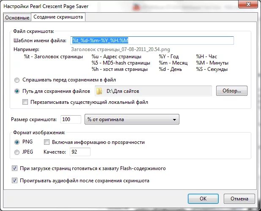Image resolution: width=261 pixels, height=211 pixels.
Task: Click the Формат изображения group label
Action: click(39, 133)
